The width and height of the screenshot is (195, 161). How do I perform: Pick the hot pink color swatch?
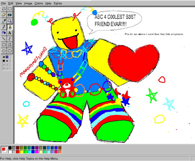[56, 152]
